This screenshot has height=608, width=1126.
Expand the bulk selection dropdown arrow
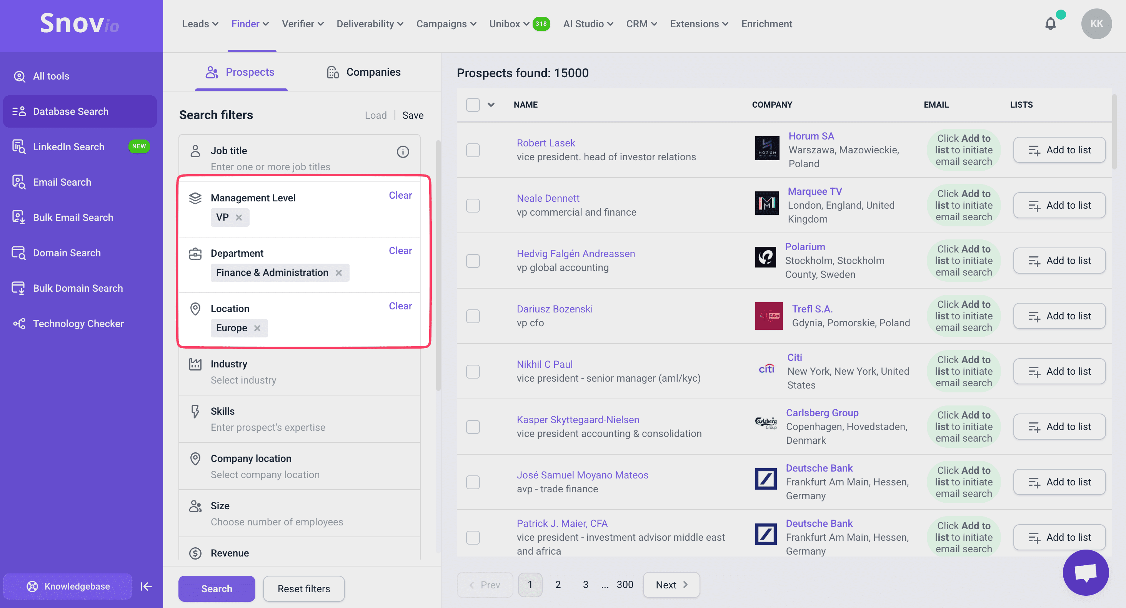[491, 105]
